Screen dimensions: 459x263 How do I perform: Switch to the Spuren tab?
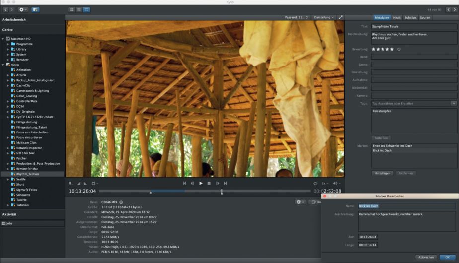(425, 18)
